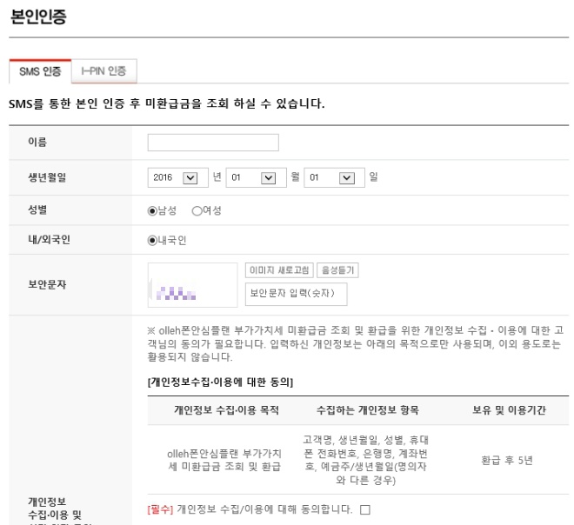Click the 이름 name input field
The height and width of the screenshot is (525, 574).
[213, 143]
